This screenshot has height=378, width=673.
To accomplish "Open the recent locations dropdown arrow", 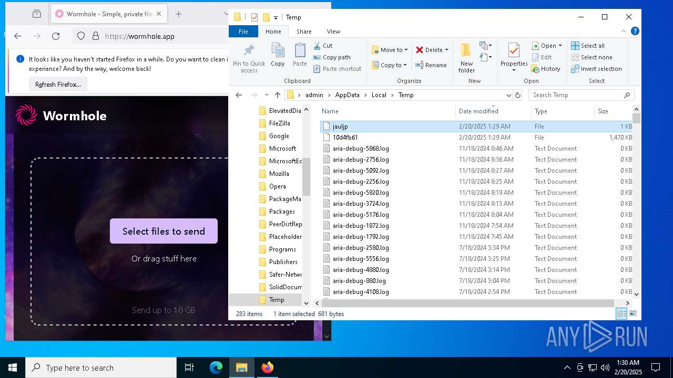I will click(267, 95).
